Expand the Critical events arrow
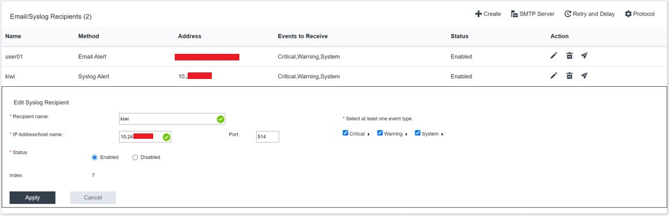Viewport: 669px width, 216px height. [x=368, y=134]
